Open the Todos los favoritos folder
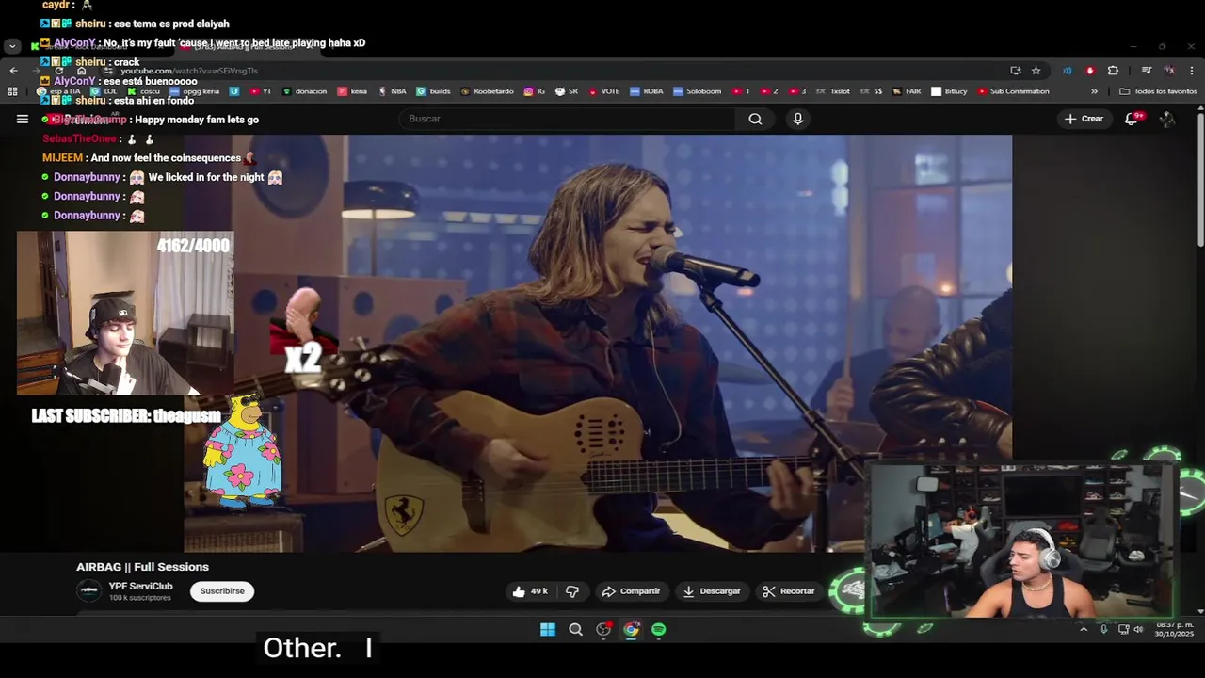The width and height of the screenshot is (1205, 678). click(1158, 91)
